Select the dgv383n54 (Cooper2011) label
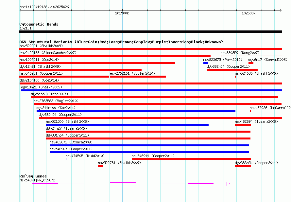 256,163
